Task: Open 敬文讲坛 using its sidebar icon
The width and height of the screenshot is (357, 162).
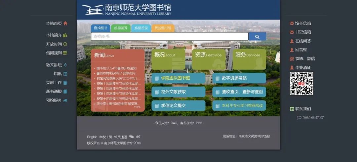Action: click(65, 65)
